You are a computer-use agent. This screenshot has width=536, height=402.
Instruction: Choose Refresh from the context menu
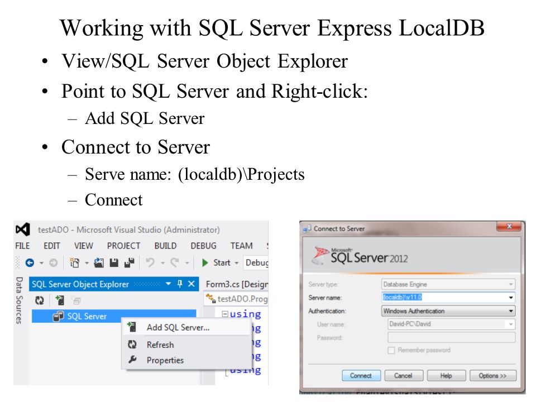coord(186,344)
